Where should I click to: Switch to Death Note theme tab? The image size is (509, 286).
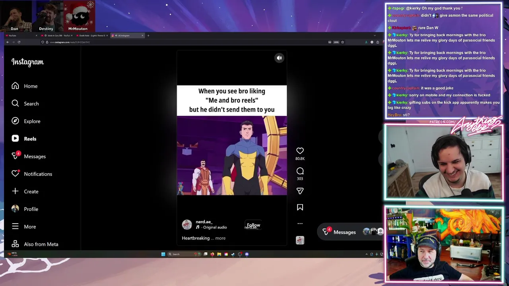92,36
